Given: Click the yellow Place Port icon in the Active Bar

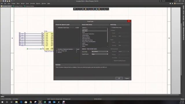Looking at the screenshot, I should 99,9.
